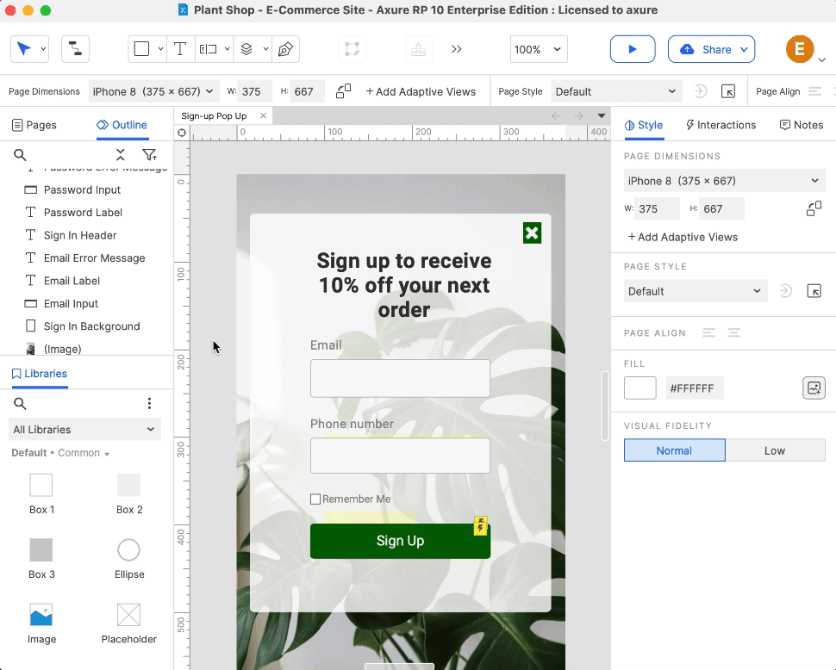Toggle the Remember Me checkbox
This screenshot has width=836, height=670.
(x=315, y=499)
